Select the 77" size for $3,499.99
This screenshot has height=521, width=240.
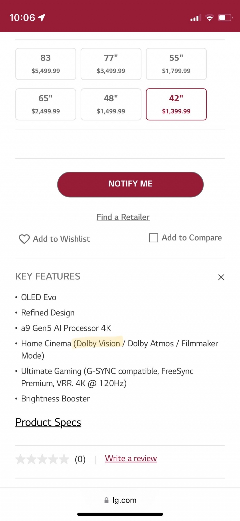point(111,64)
